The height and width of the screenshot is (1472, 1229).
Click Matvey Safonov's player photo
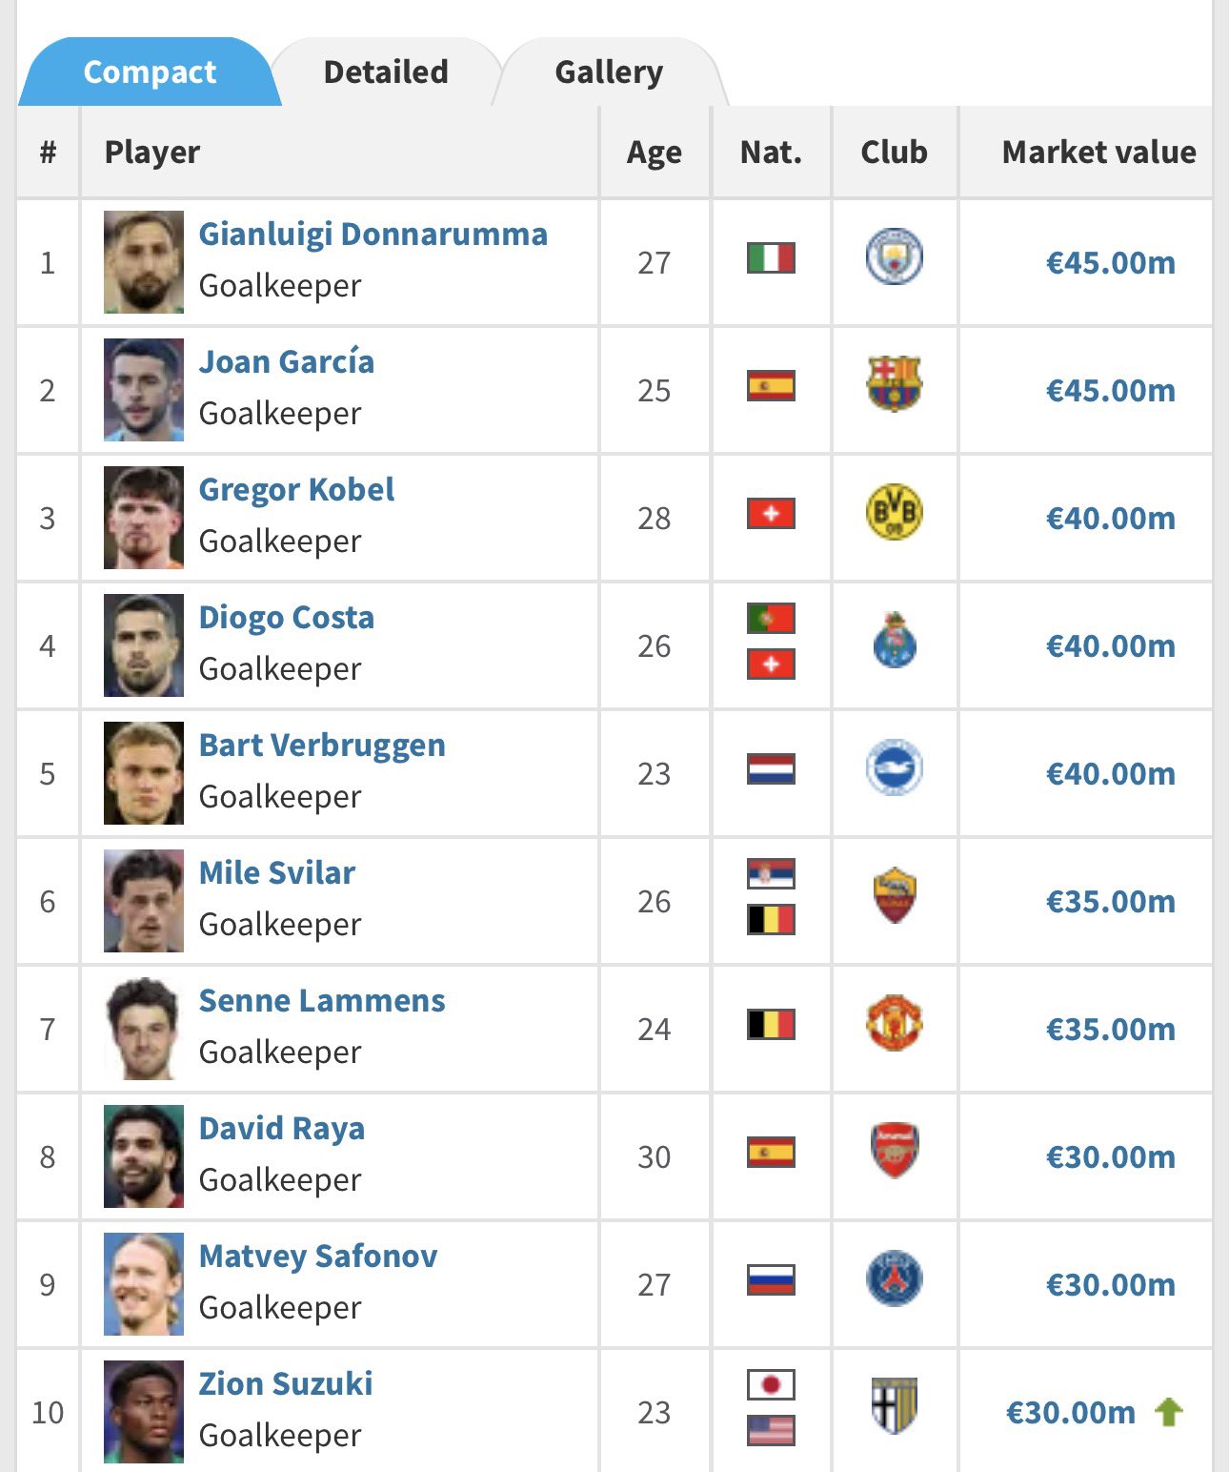pos(144,1284)
